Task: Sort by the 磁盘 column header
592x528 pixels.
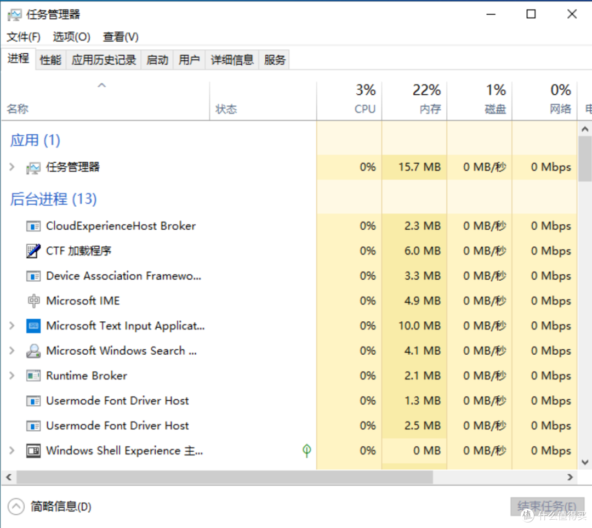Action: (480, 101)
